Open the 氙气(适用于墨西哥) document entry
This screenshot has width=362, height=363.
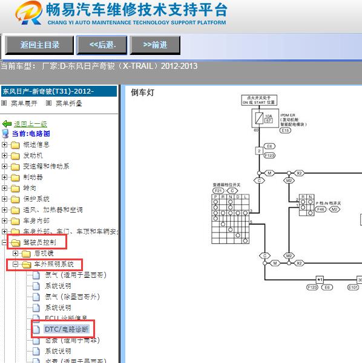click(x=76, y=275)
